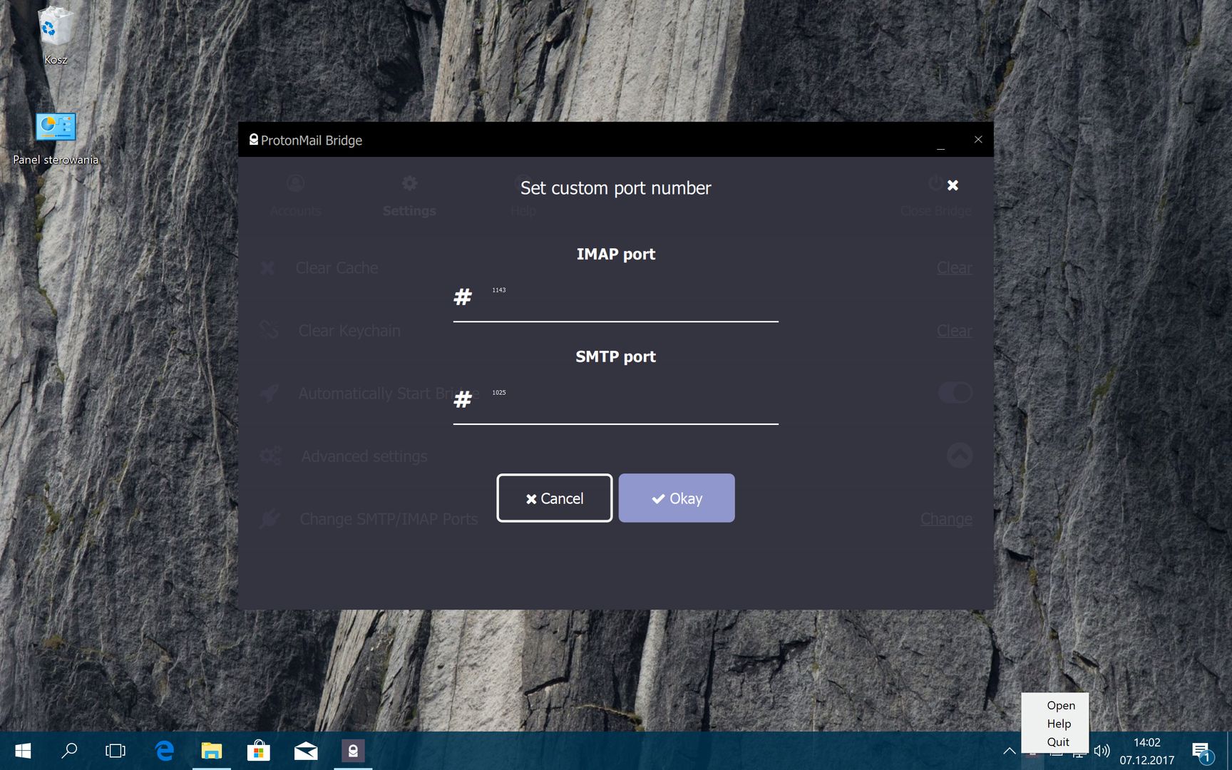
Task: Show hidden tray icons chevron
Action: pyautogui.click(x=1010, y=751)
